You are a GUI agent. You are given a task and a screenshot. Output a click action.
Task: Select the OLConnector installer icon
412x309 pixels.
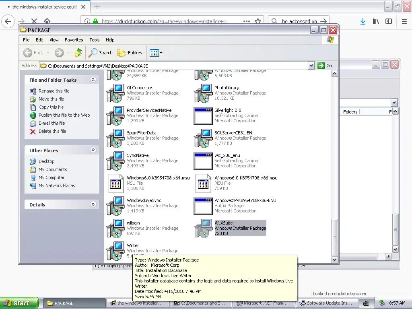click(115, 93)
